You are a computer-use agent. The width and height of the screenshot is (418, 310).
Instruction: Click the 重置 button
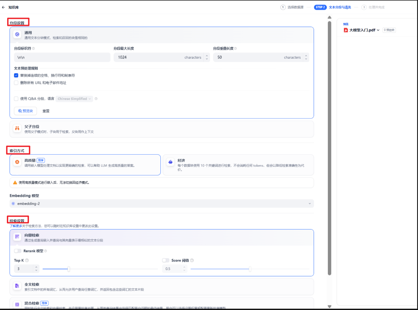click(x=46, y=111)
